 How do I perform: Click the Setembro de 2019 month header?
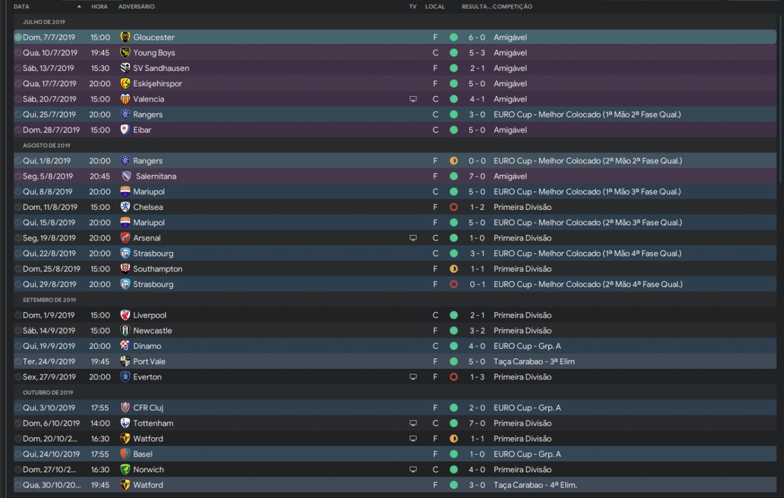[x=50, y=300]
